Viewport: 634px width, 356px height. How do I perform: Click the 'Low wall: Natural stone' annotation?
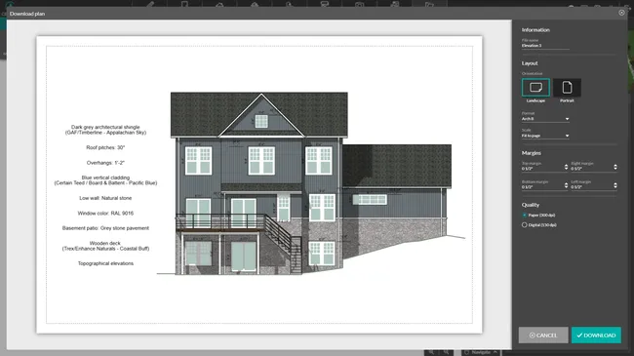click(105, 198)
